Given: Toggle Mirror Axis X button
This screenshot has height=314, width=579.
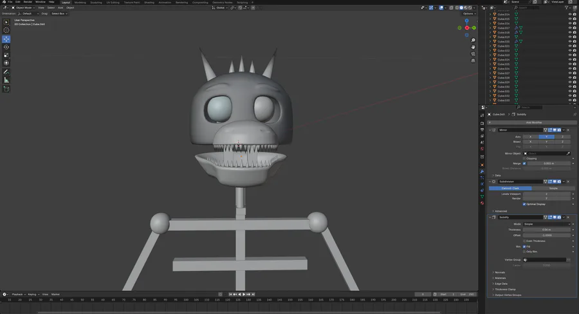Looking at the screenshot, I should pos(531,136).
